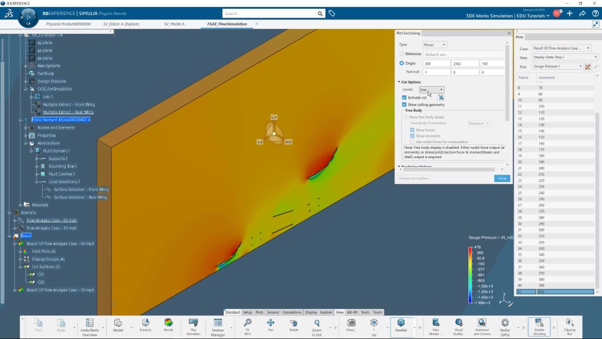Open Visual Quality settings
Screen dimensions: 602x339
click(459, 327)
